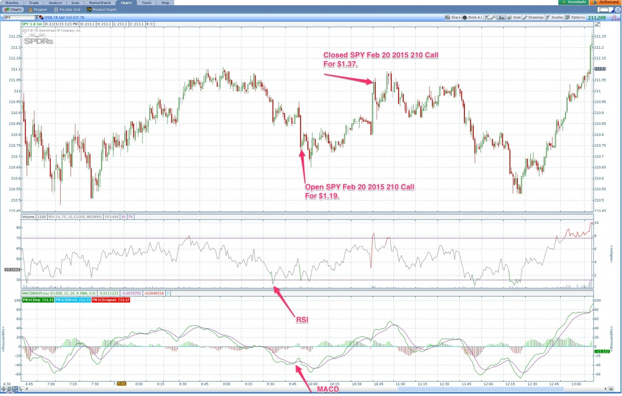
Task: Go to the Scan tab
Action: (75, 3)
